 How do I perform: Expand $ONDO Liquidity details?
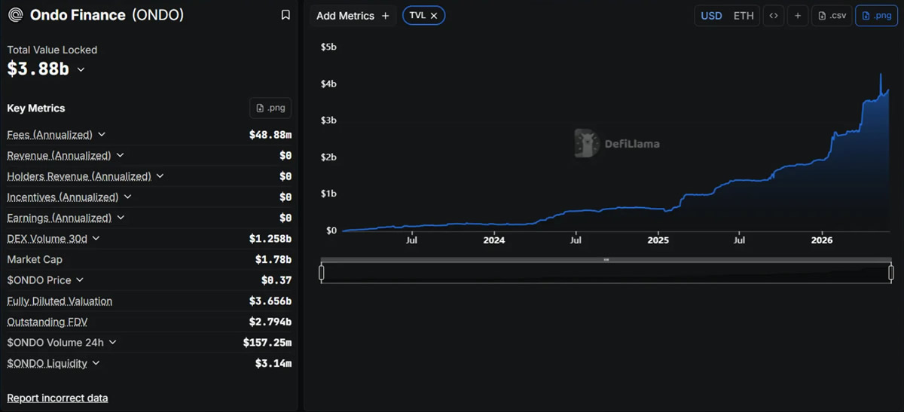click(x=96, y=363)
